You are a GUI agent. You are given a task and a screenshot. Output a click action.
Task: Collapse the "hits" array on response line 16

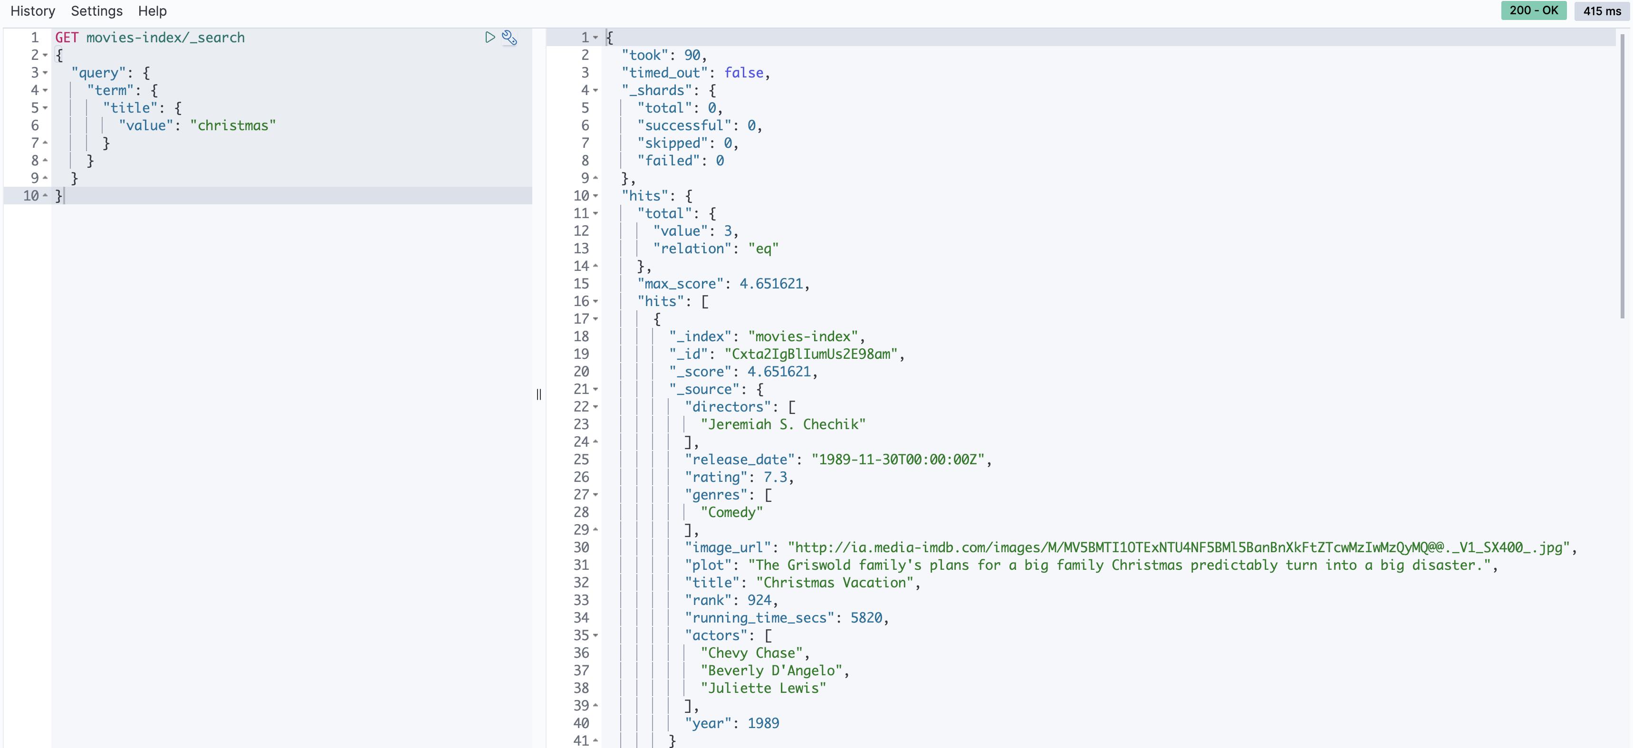[596, 301]
